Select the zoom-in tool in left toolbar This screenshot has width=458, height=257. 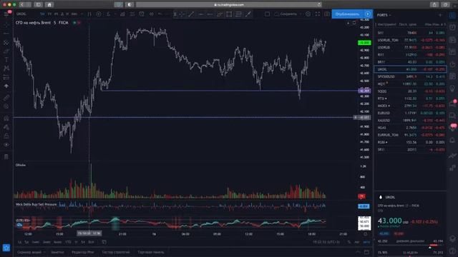pos(6,106)
